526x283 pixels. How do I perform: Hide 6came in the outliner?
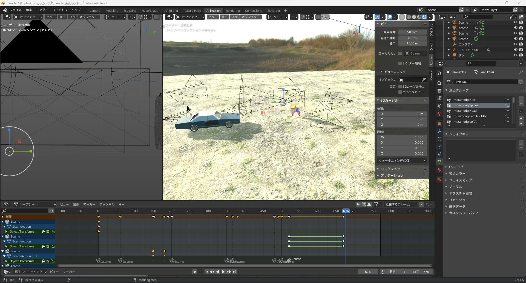point(516,22)
